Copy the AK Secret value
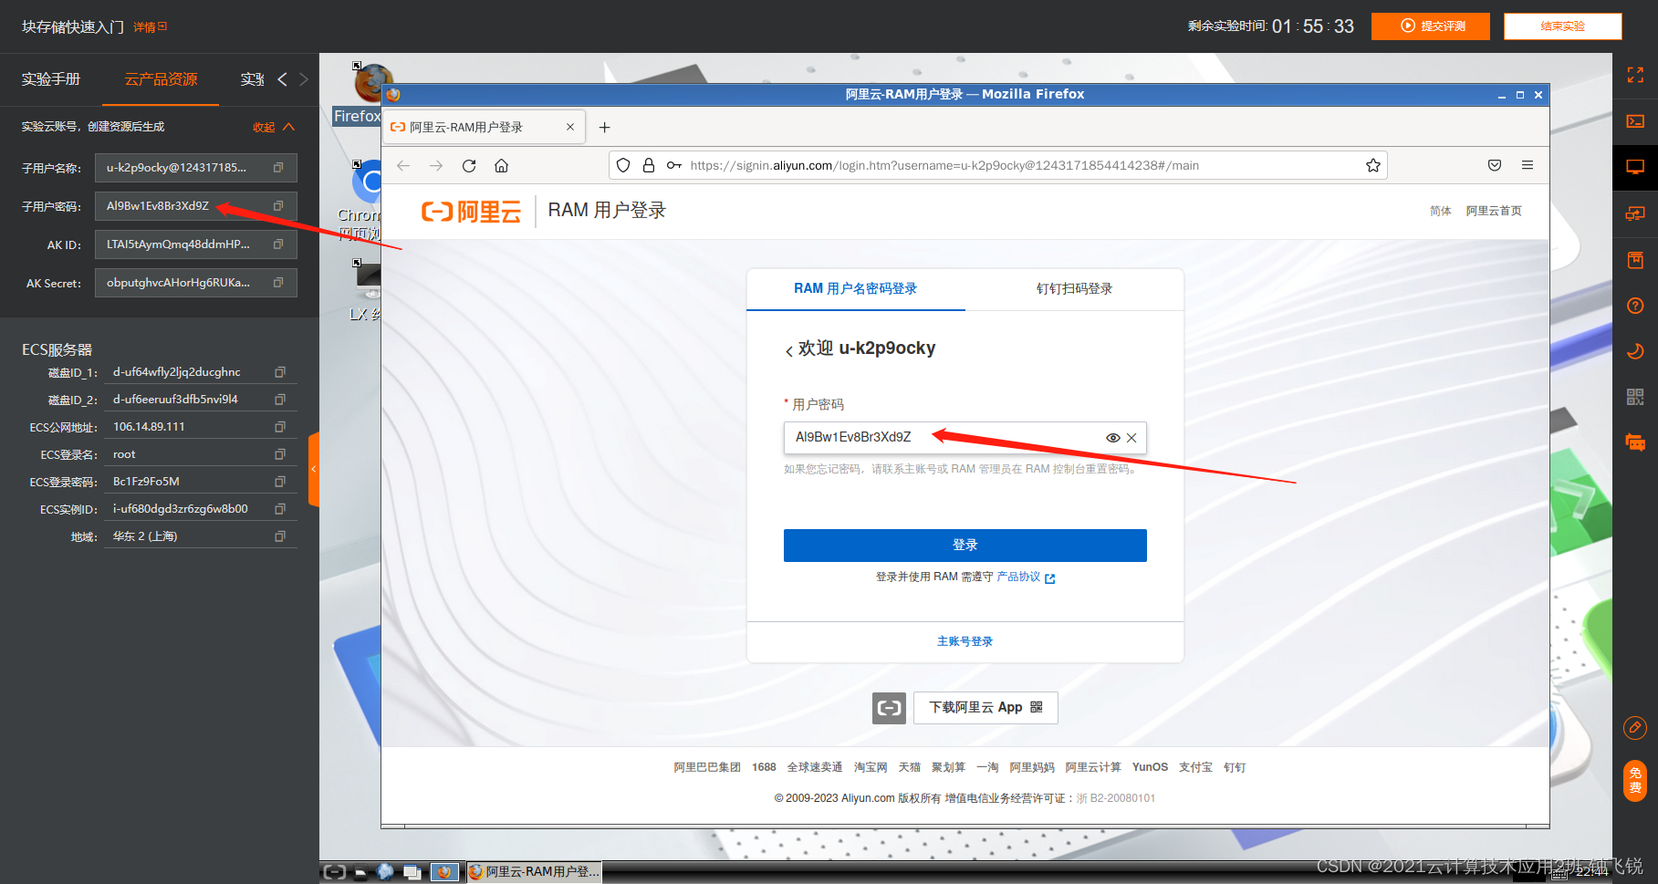This screenshot has width=1658, height=884. [278, 283]
